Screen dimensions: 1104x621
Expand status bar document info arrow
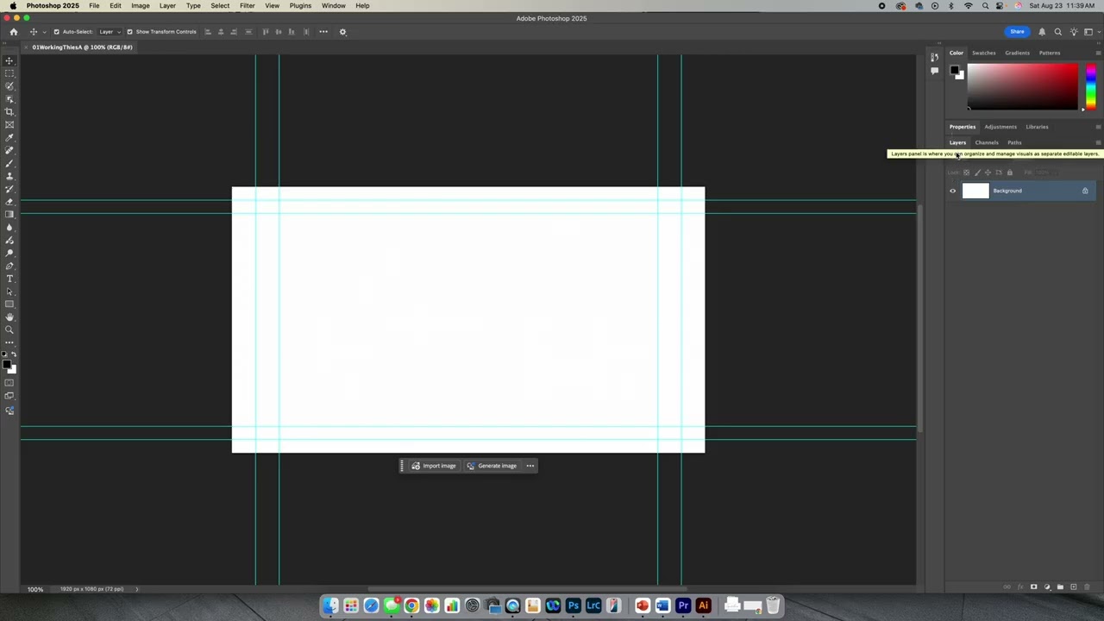(x=136, y=589)
